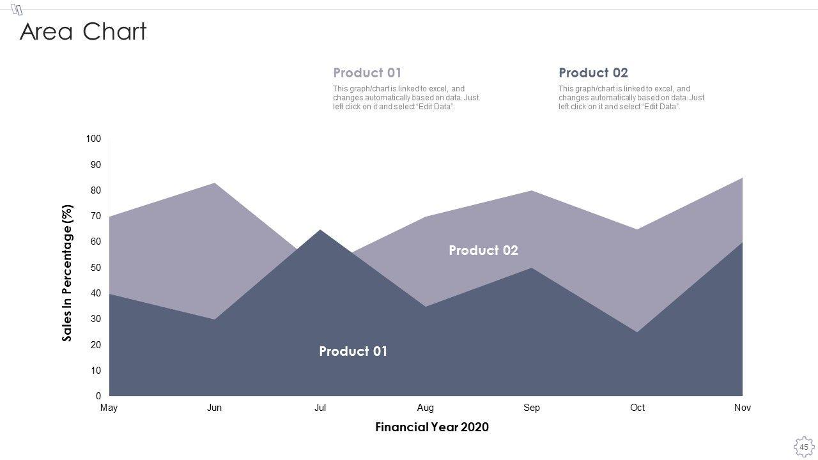Click the Product 01 heading above the chart

click(x=367, y=73)
